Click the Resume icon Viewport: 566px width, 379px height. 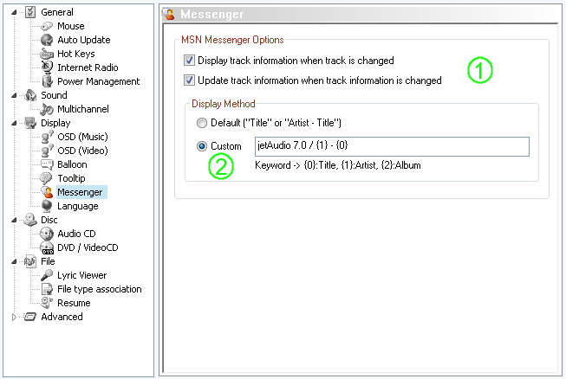[x=47, y=303]
